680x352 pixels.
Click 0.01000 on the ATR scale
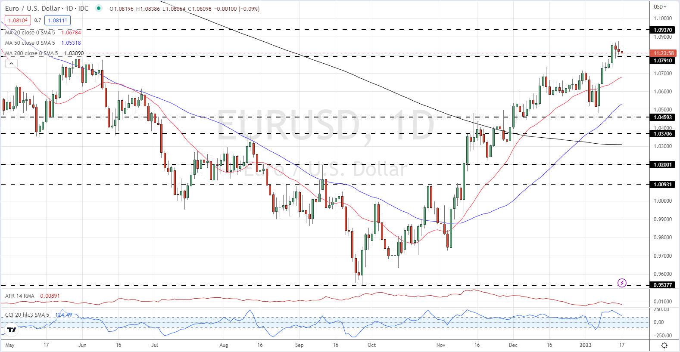663,302
